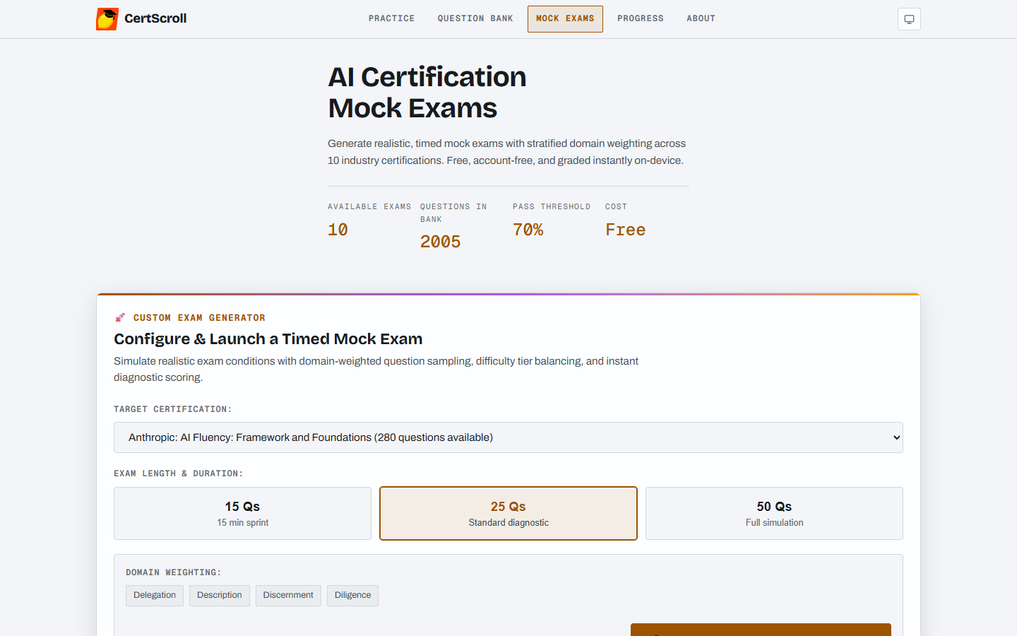
Task: Click the AI Certification Mock Exams heading
Action: (x=427, y=93)
